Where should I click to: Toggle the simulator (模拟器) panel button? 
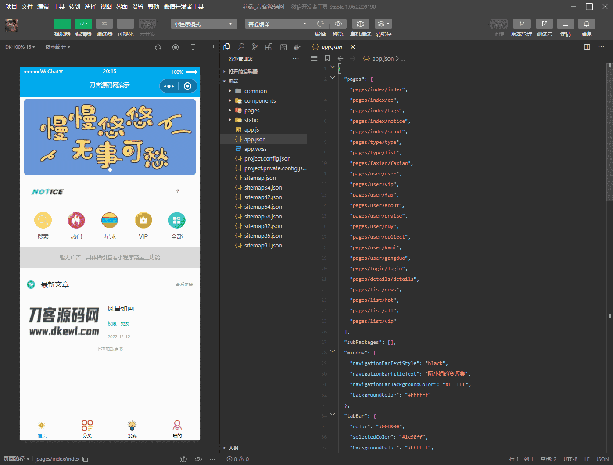62,24
